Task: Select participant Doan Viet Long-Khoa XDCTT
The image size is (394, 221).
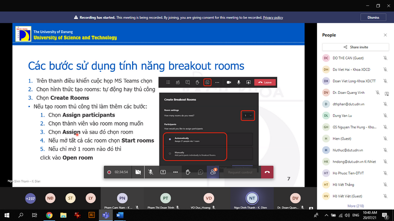Action: coord(356,81)
